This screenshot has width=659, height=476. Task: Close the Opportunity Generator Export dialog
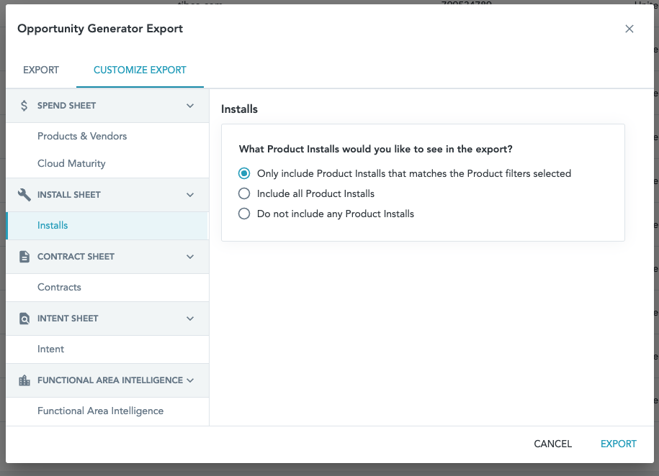point(629,29)
